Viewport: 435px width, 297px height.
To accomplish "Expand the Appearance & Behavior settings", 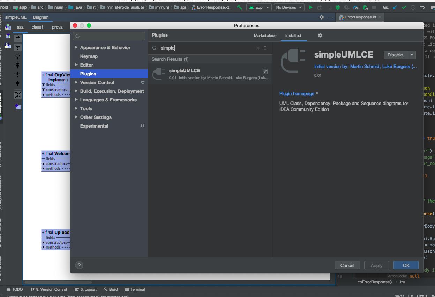I will (x=76, y=47).
